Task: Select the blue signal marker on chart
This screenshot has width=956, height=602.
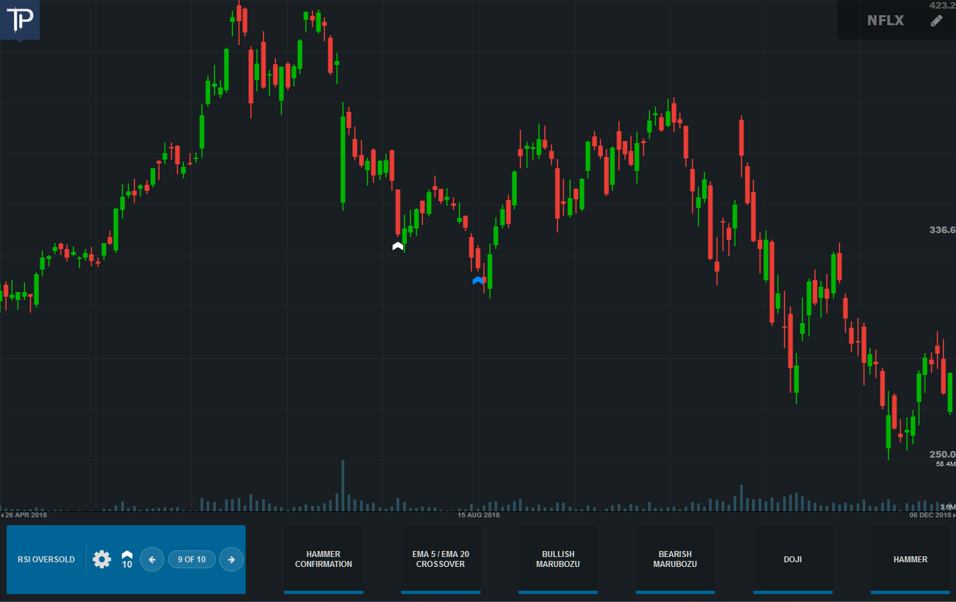Action: [x=478, y=281]
